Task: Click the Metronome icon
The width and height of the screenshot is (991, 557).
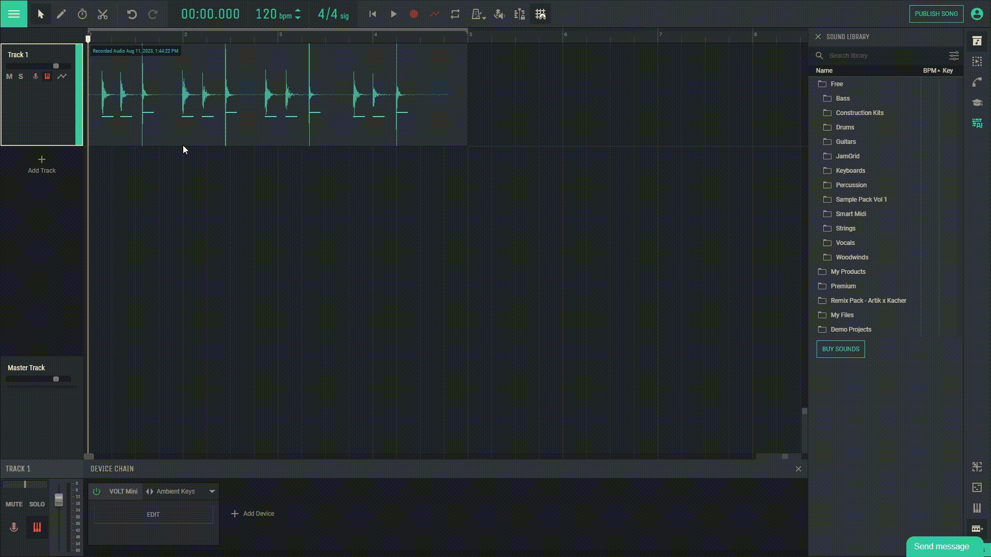Action: tap(476, 13)
